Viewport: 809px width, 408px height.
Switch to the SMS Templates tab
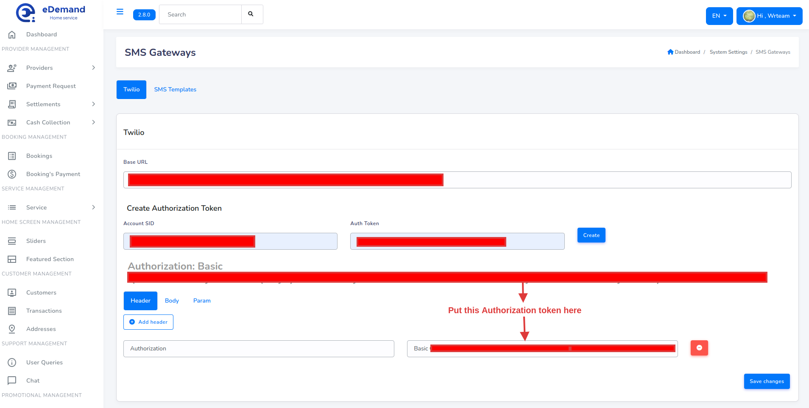[x=175, y=90]
